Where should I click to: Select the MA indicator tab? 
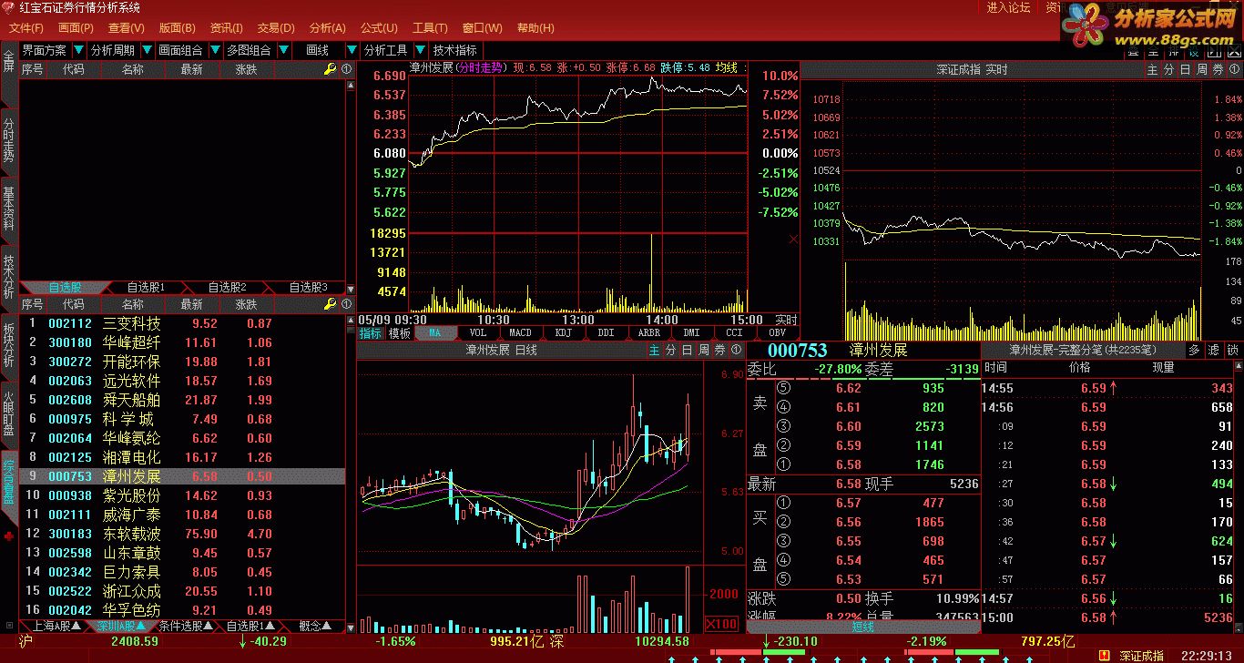coord(435,333)
